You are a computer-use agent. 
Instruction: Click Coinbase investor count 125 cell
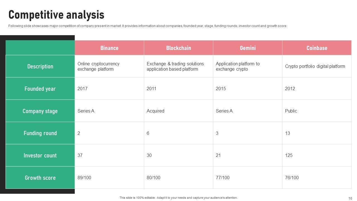289,155
